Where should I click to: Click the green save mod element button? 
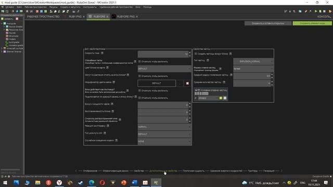click(x=312, y=23)
